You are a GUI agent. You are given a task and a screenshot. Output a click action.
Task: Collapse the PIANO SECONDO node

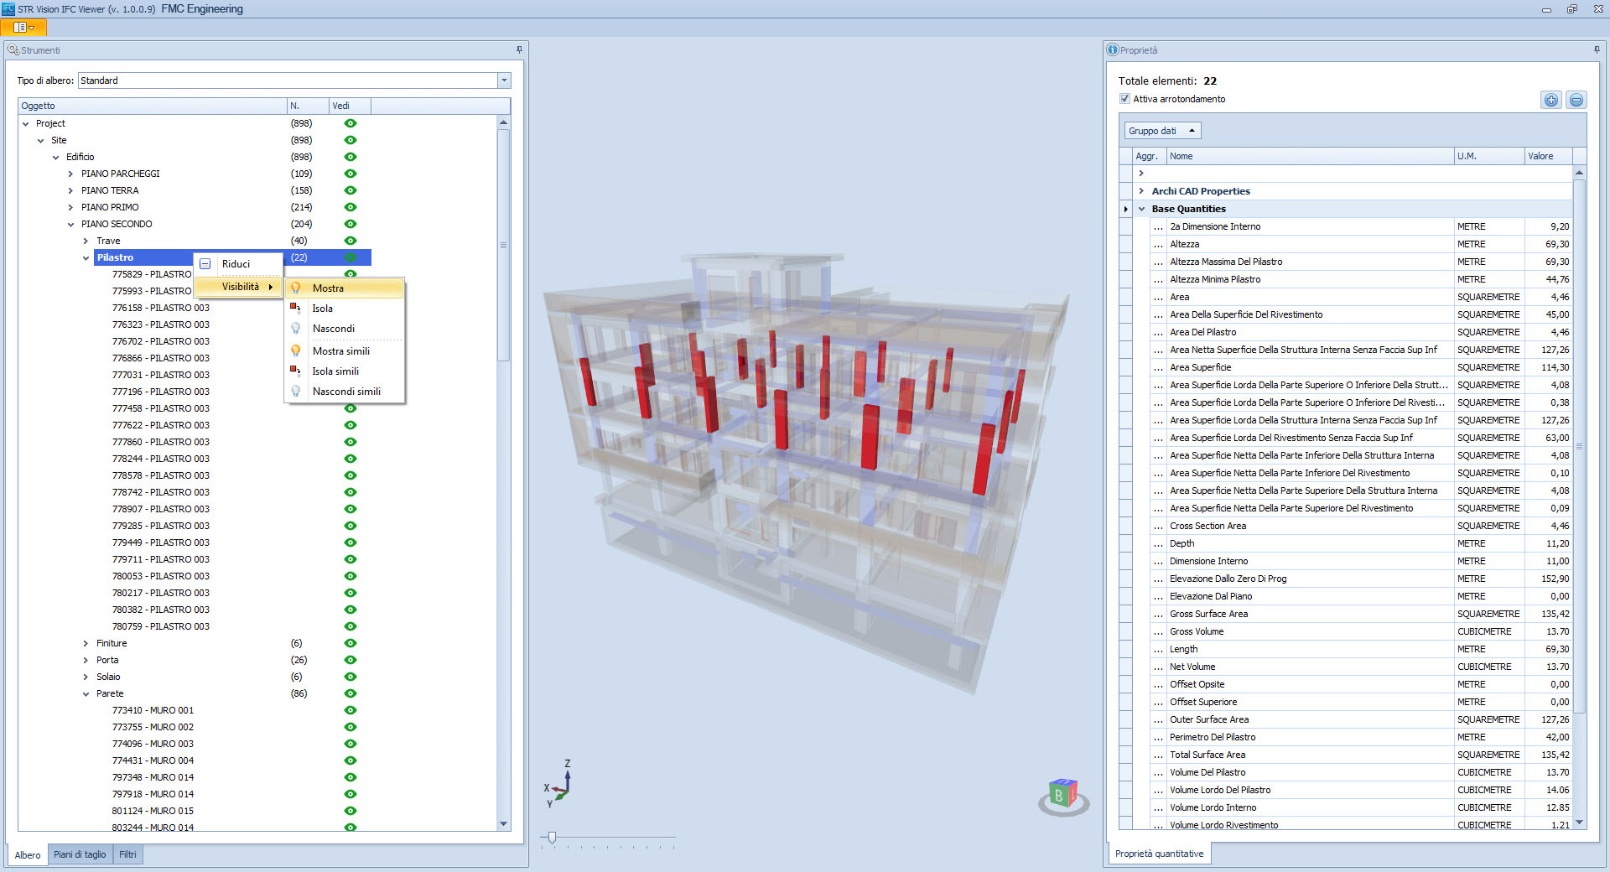(x=70, y=224)
